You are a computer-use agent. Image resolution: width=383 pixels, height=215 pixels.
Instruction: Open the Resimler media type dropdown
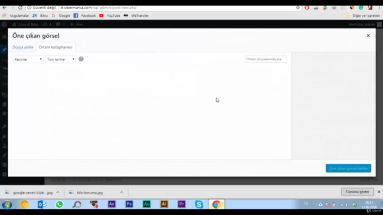(28, 59)
